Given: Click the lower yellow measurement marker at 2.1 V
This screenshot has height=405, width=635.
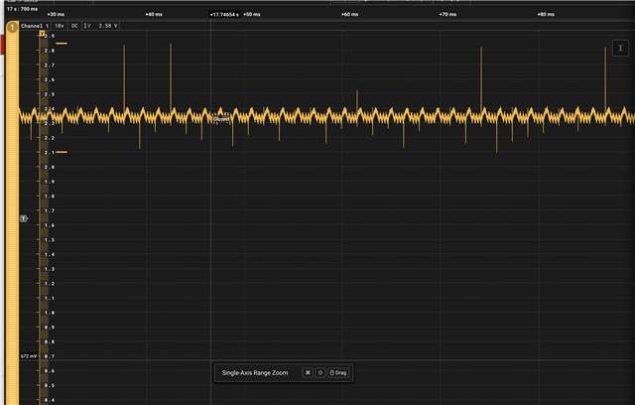Looking at the screenshot, I should tap(62, 152).
